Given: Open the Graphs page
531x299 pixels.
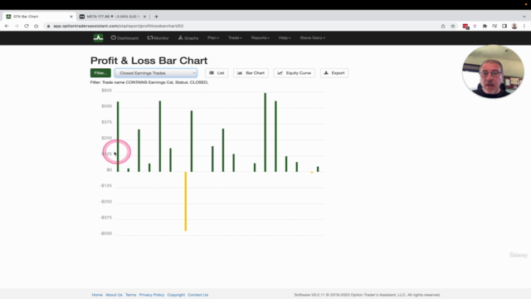Looking at the screenshot, I should [188, 38].
